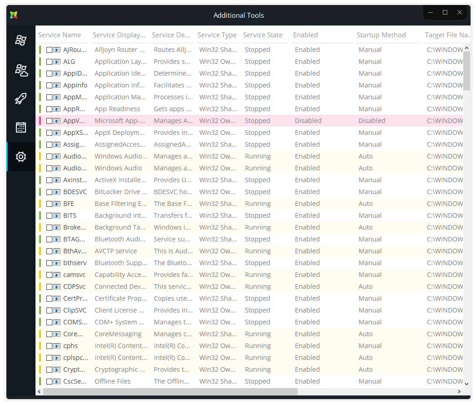Image resolution: width=476 pixels, height=405 pixels.
Task: Tick the checkbox for CscSe... service
Action: tap(49, 382)
